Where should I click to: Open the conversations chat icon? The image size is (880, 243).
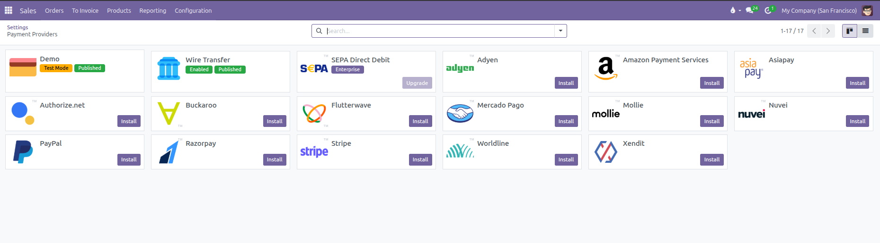749,10
